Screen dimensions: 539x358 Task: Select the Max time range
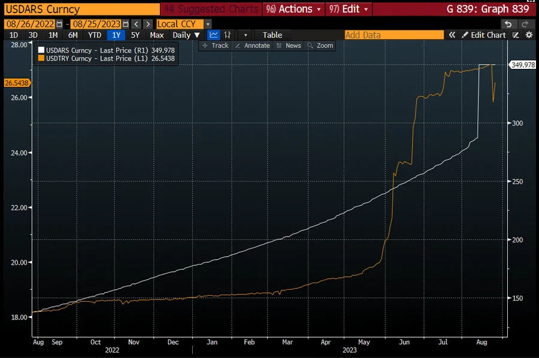(157, 35)
